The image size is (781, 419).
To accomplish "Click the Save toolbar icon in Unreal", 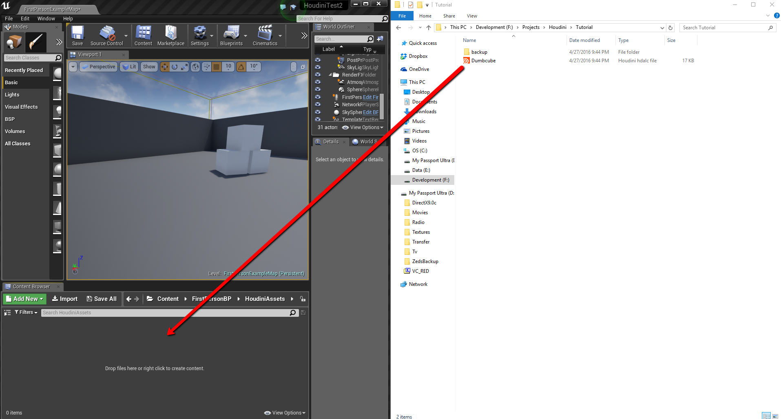I will pos(77,35).
